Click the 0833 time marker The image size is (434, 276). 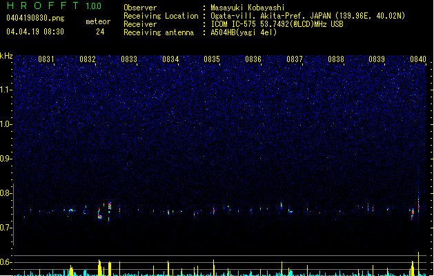pos(129,59)
